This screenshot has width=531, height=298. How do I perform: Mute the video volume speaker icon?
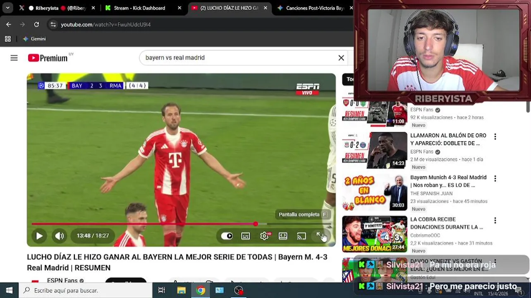(60, 236)
